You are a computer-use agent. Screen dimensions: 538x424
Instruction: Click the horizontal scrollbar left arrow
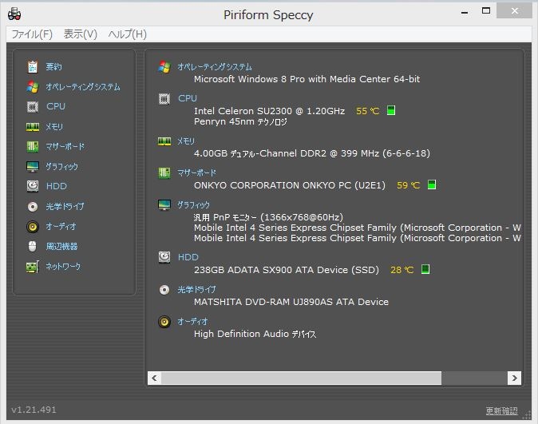click(x=155, y=378)
